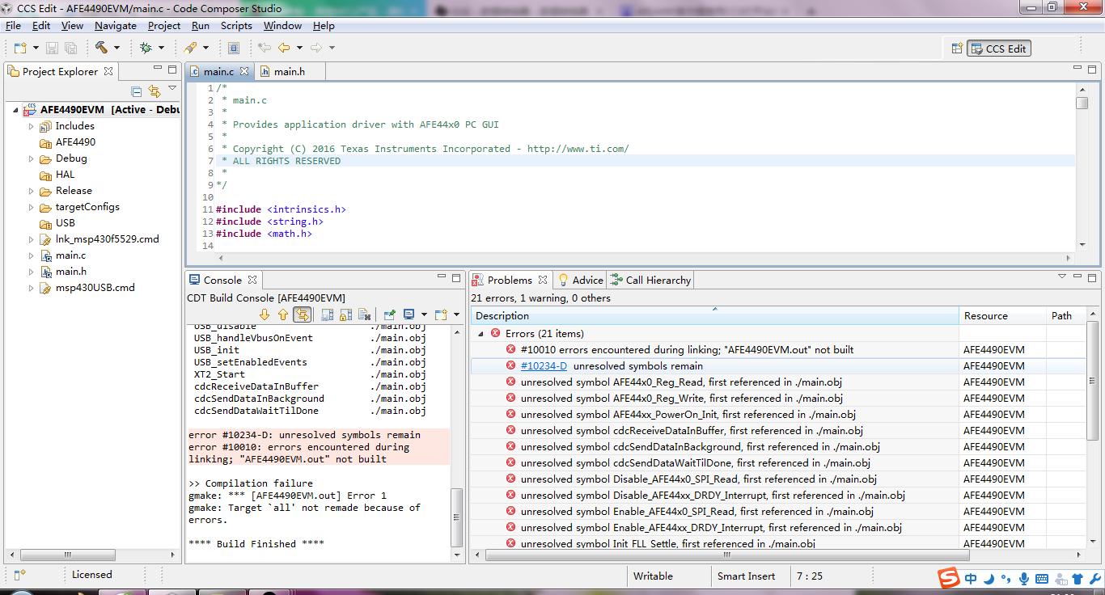Expand the Includes folder in project tree
Viewport: 1105px width, 595px height.
[x=32, y=126]
